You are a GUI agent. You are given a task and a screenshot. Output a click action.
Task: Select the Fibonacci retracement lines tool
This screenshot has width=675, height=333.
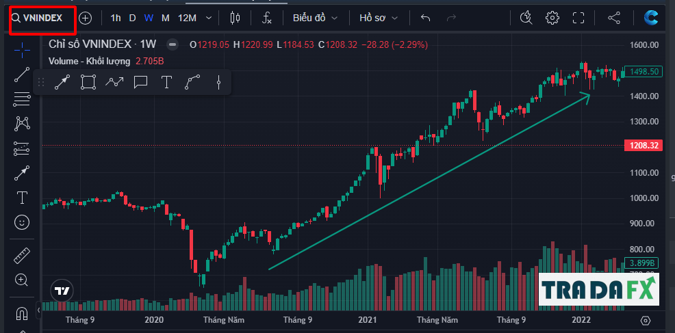(x=22, y=99)
